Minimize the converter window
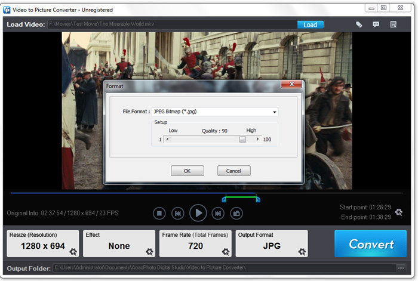418x281 pixels. (x=371, y=8)
